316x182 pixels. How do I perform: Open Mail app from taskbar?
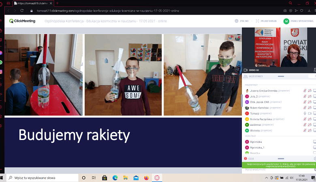click(136, 178)
